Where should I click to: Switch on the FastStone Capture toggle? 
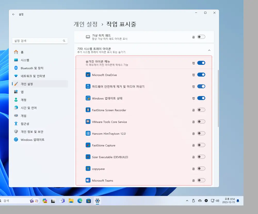point(201,145)
